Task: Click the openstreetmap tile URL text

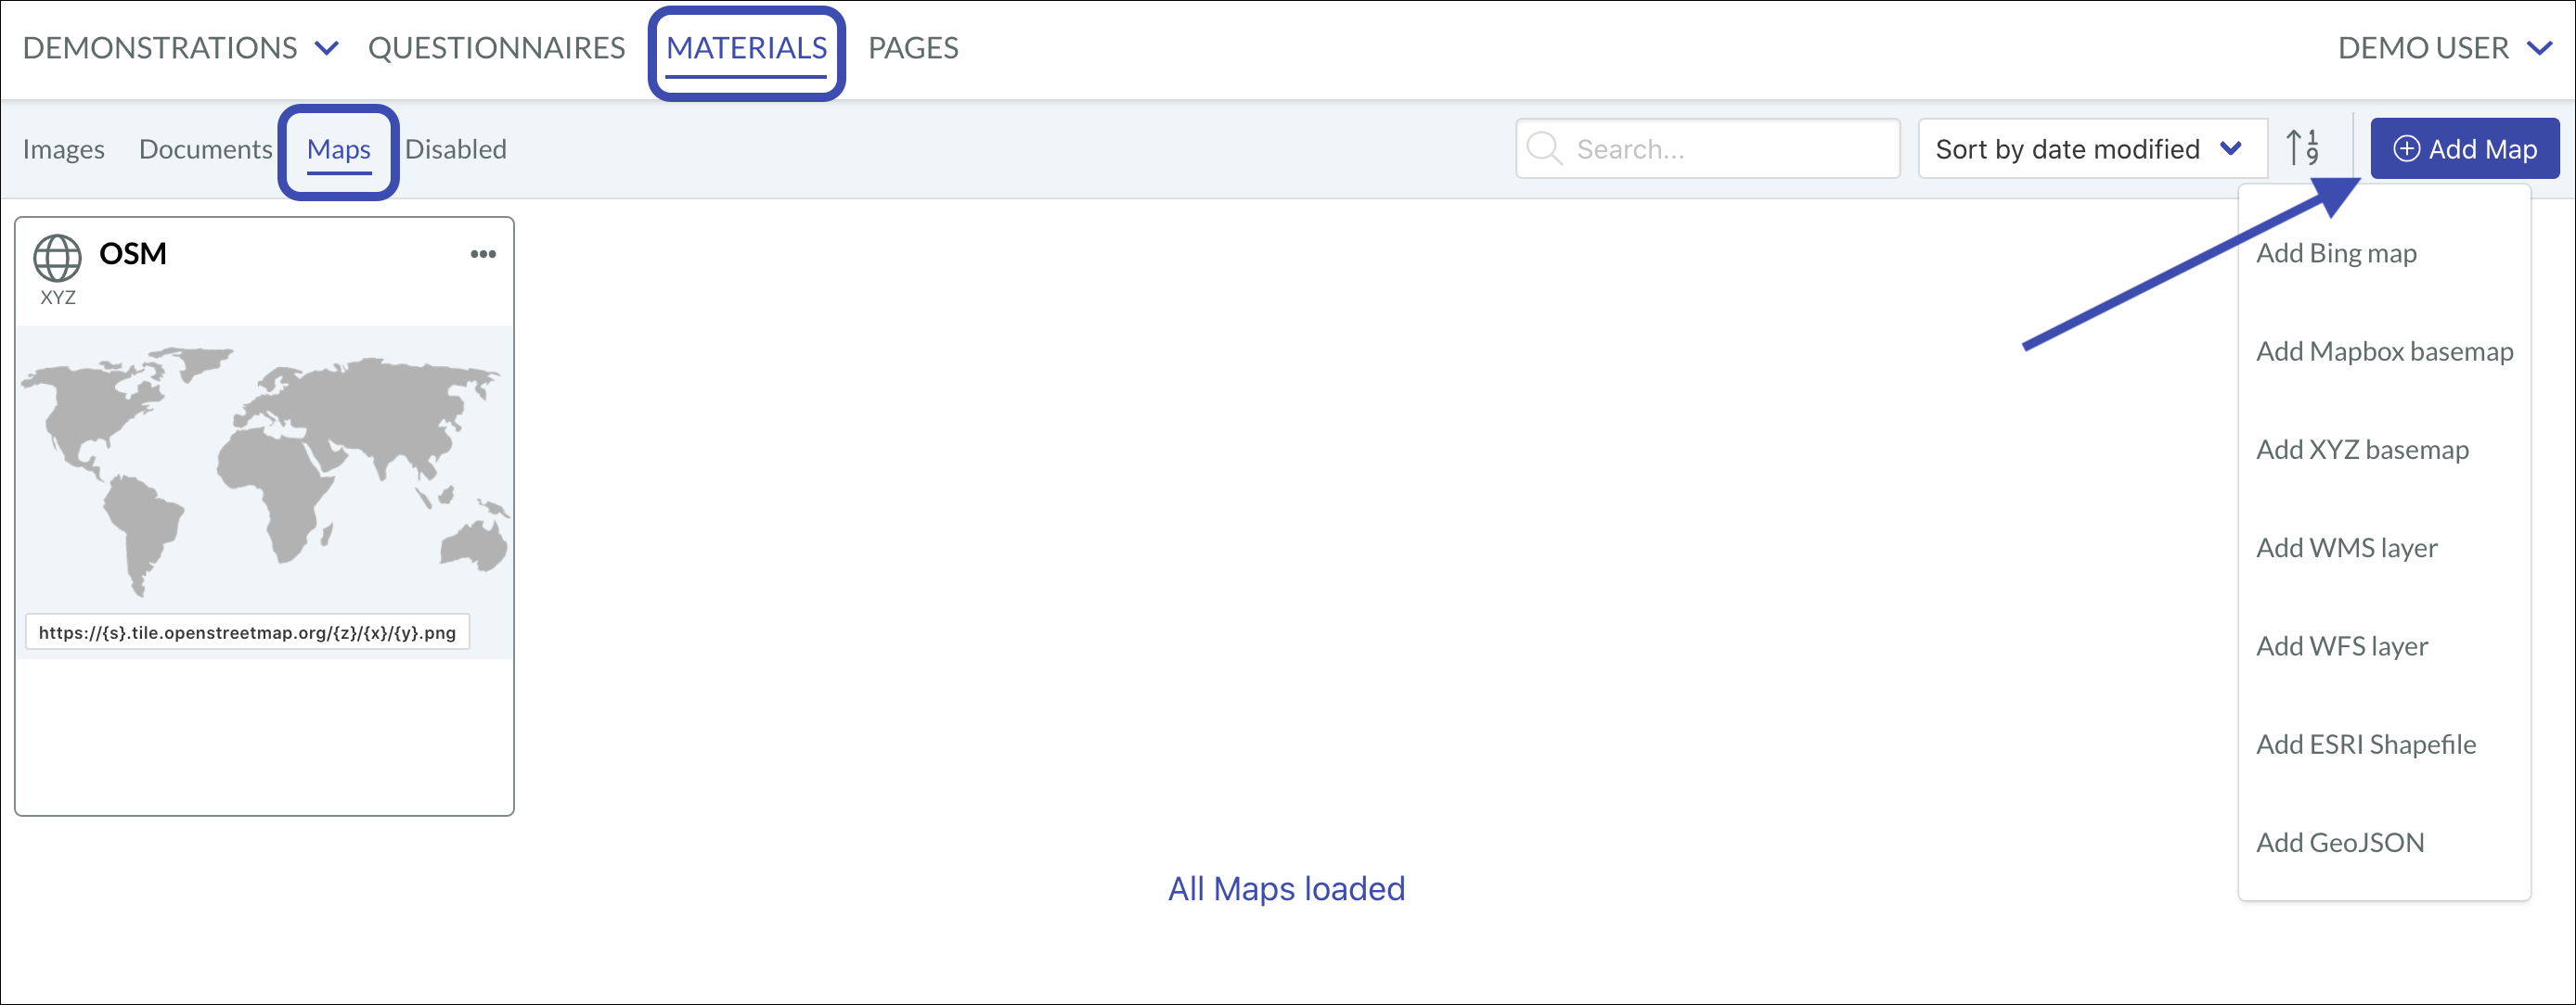Action: tap(247, 632)
